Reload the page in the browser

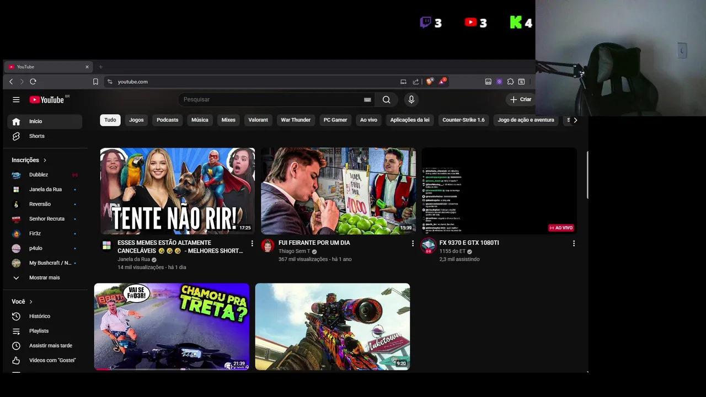[x=33, y=82]
